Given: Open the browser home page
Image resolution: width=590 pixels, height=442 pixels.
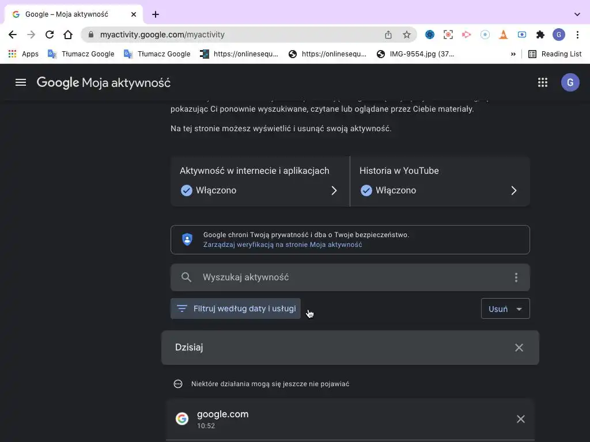Looking at the screenshot, I should pos(68,35).
